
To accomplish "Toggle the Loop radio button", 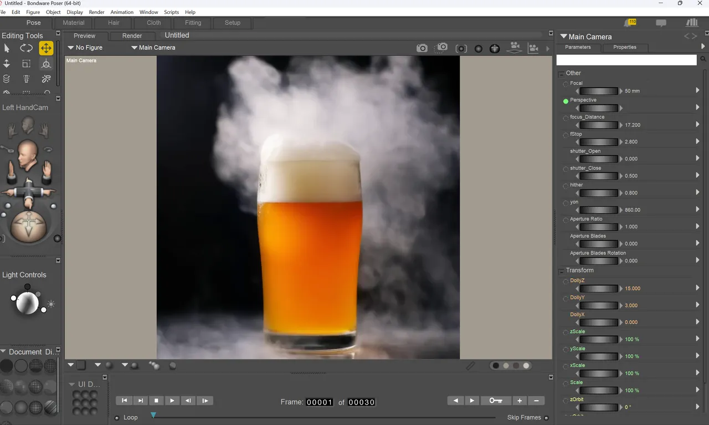I will pyautogui.click(x=117, y=418).
